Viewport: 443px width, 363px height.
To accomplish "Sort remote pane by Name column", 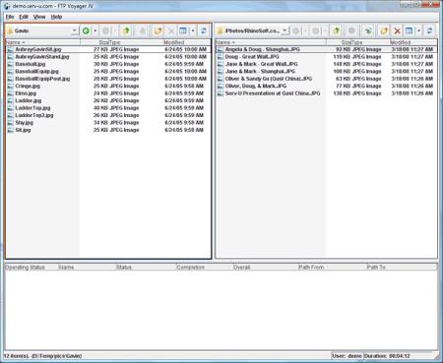I will 271,42.
